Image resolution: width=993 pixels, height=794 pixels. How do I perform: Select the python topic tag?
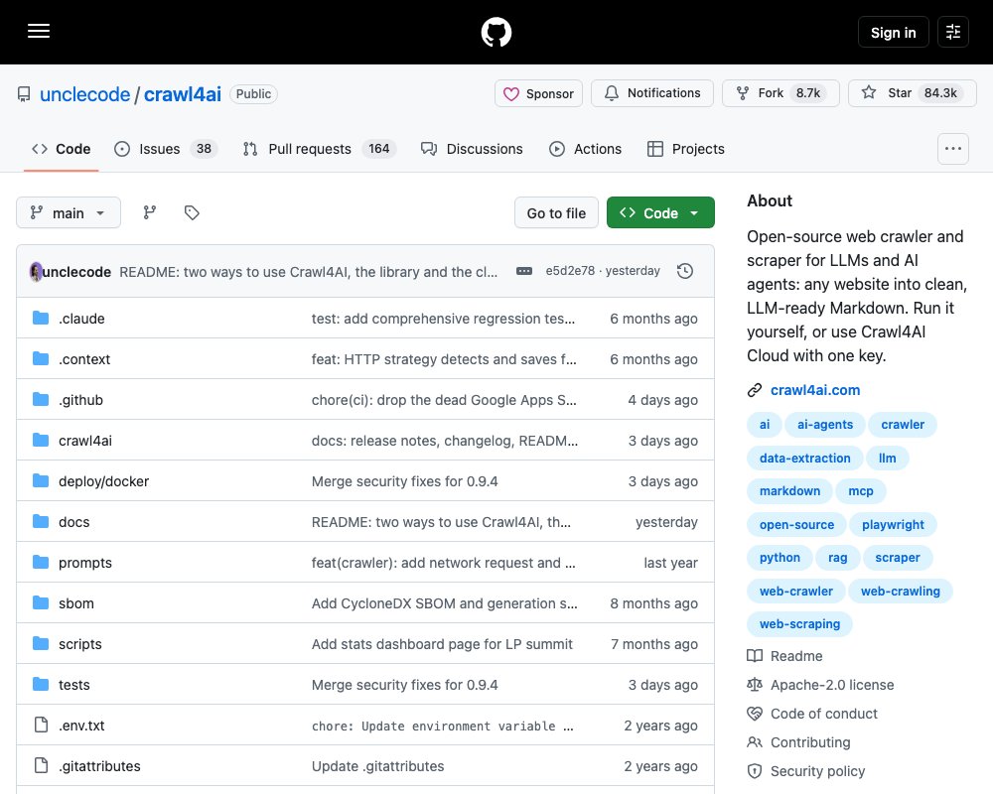[x=780, y=557]
